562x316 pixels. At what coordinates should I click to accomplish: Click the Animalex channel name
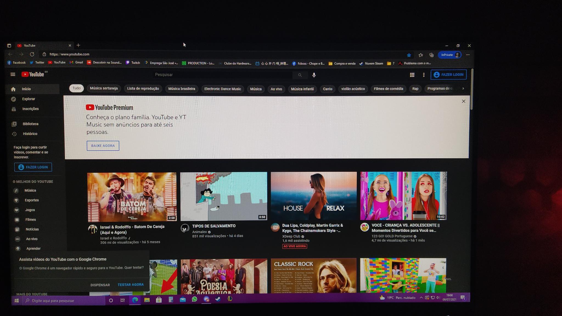pos(199,232)
